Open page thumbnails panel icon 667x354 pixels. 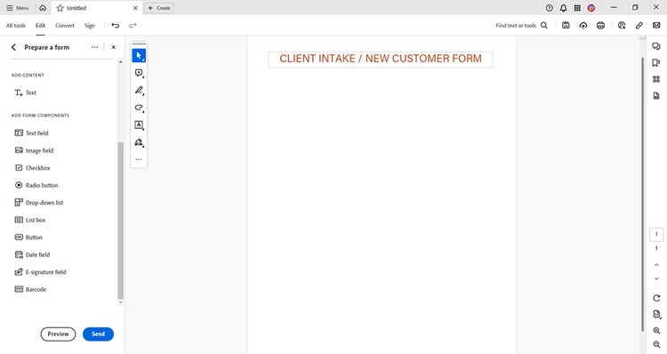656,79
